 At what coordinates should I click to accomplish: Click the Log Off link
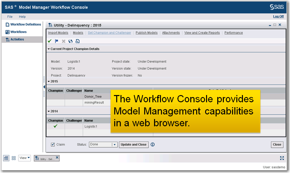pos(278,16)
